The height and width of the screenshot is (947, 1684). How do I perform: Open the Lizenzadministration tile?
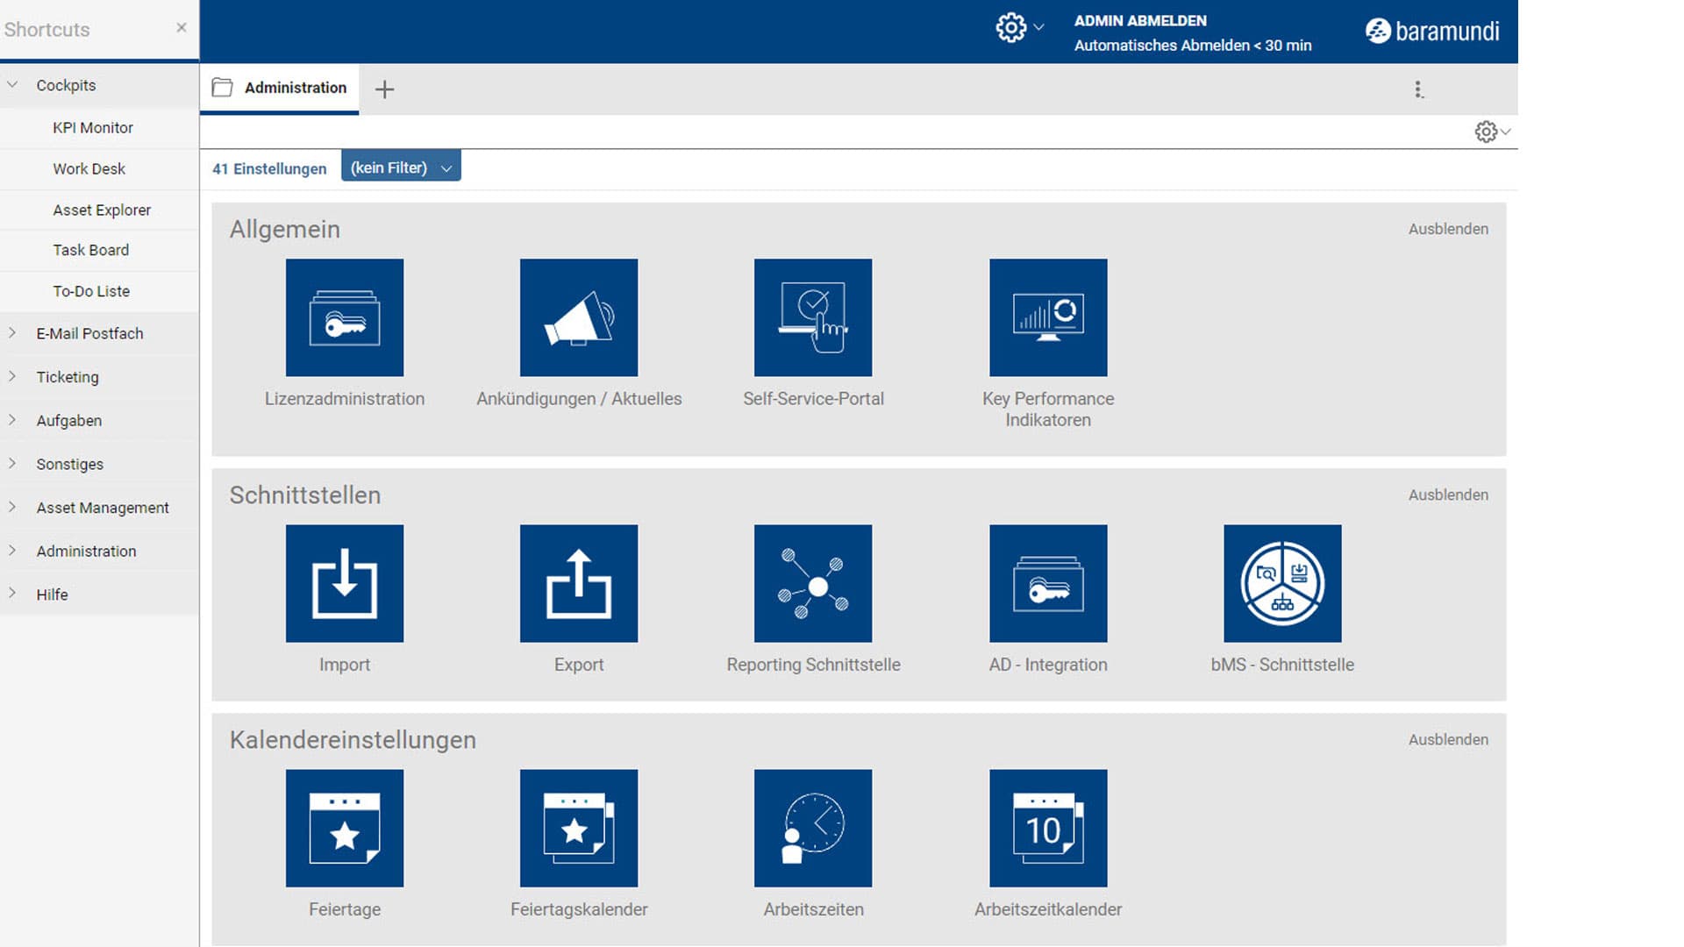[345, 317]
